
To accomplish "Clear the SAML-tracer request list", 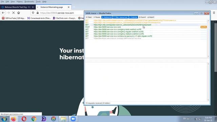I will pos(89,17).
